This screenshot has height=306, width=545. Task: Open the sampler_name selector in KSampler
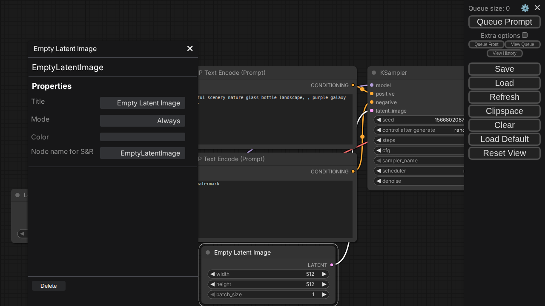click(x=419, y=161)
